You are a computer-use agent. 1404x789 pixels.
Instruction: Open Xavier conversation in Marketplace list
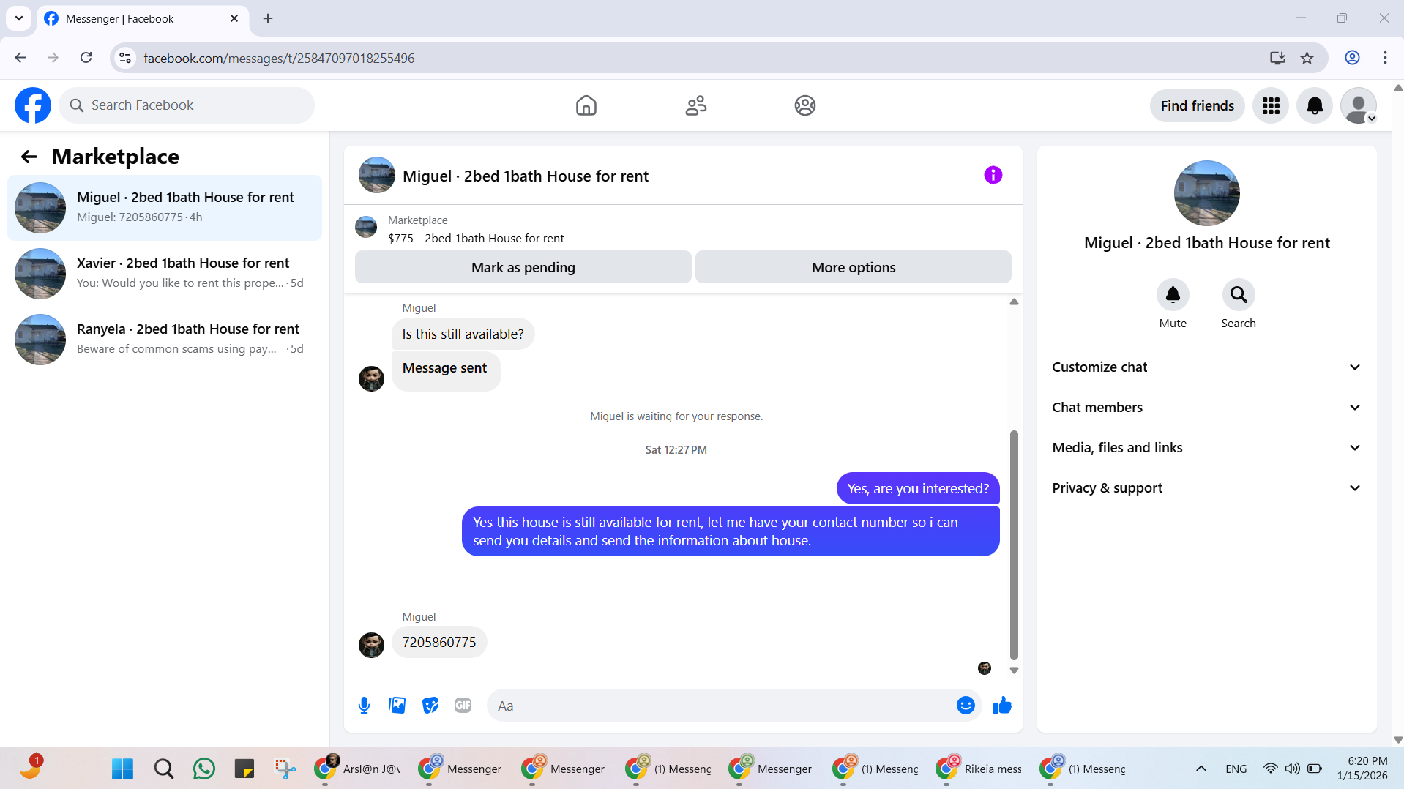165,274
